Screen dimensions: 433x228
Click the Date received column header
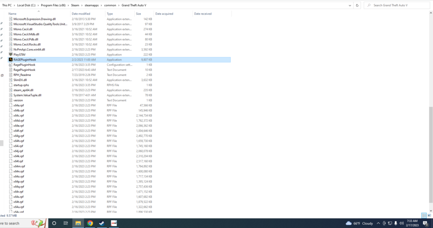212,14
